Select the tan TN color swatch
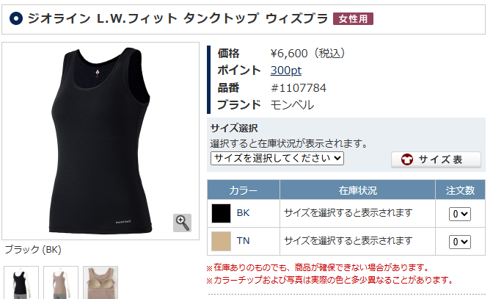Screen dimensions: 493x299 pyautogui.click(x=221, y=241)
